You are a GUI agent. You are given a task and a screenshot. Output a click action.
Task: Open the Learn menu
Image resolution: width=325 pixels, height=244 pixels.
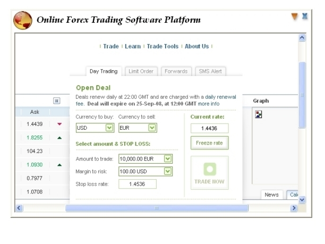[133, 46]
